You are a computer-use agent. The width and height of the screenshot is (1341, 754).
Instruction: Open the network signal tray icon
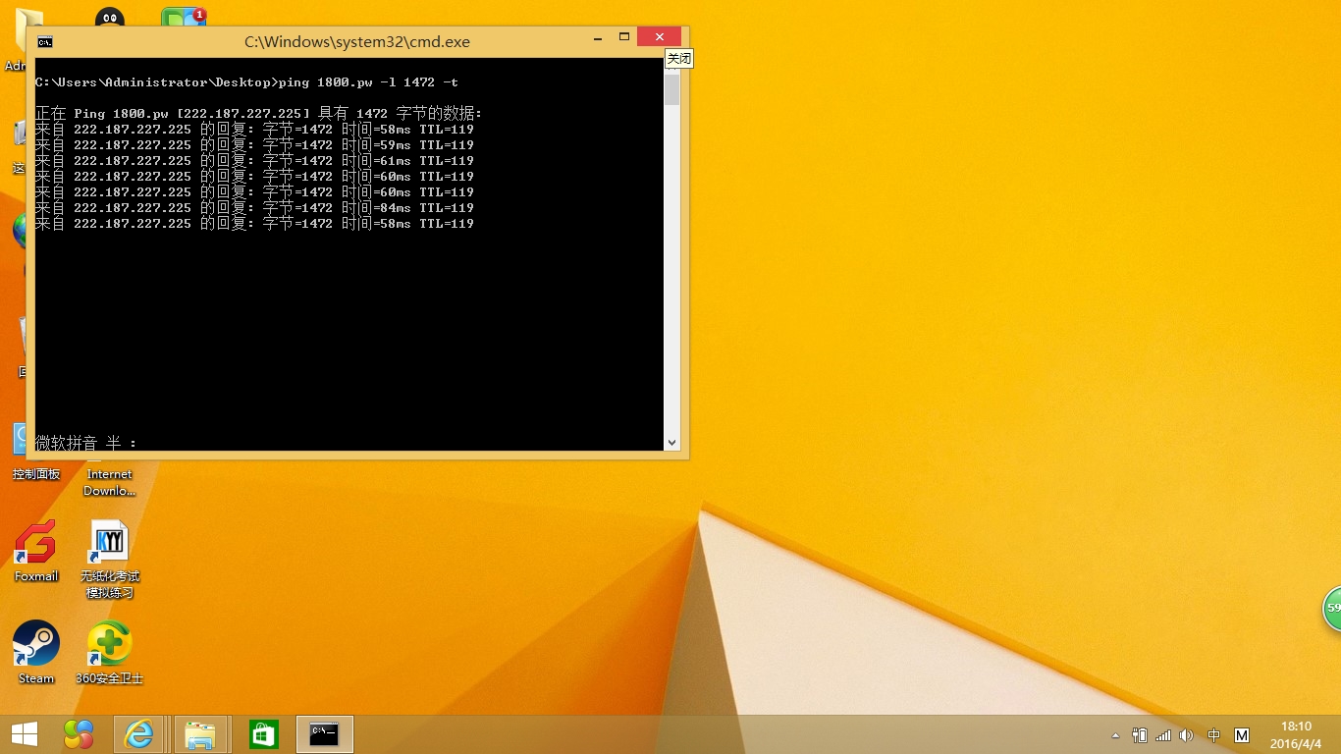click(x=1163, y=735)
